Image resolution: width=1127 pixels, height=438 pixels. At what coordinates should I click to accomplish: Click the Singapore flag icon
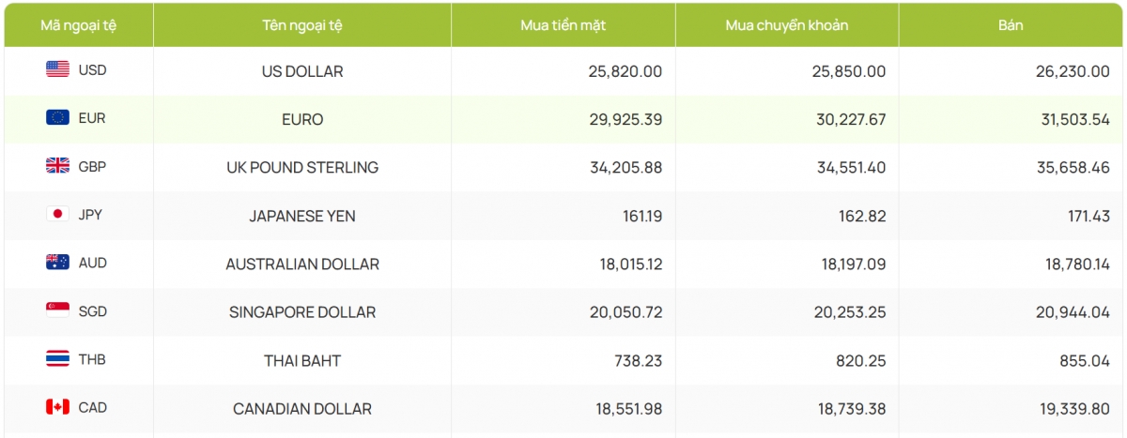click(x=57, y=310)
